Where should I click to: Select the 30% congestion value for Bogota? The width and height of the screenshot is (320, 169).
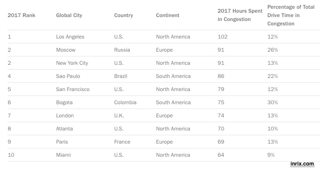point(272,102)
